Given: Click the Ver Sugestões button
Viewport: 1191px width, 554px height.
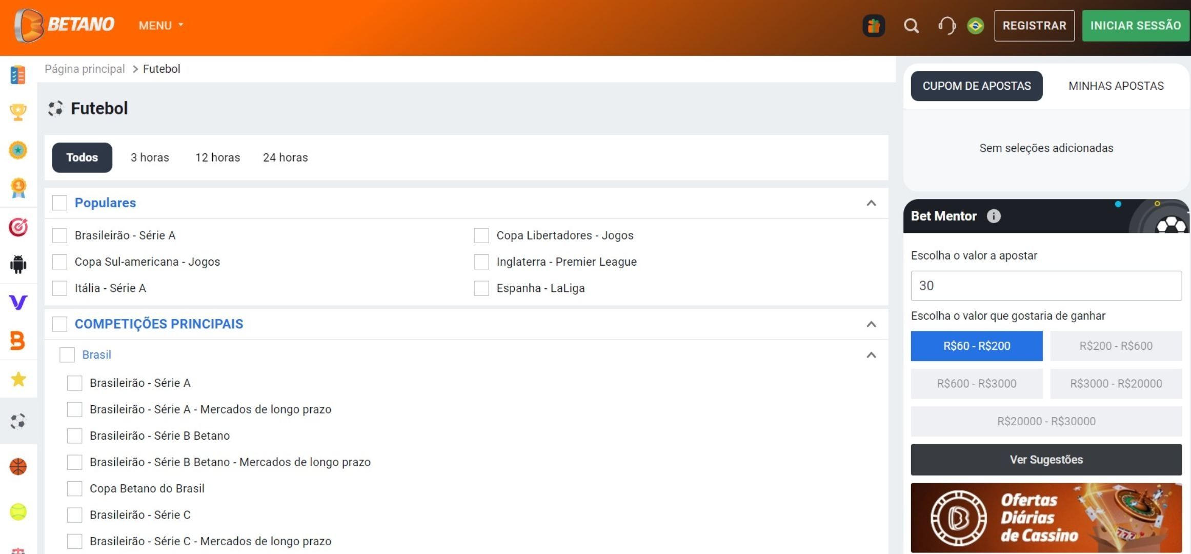Looking at the screenshot, I should click(x=1046, y=460).
